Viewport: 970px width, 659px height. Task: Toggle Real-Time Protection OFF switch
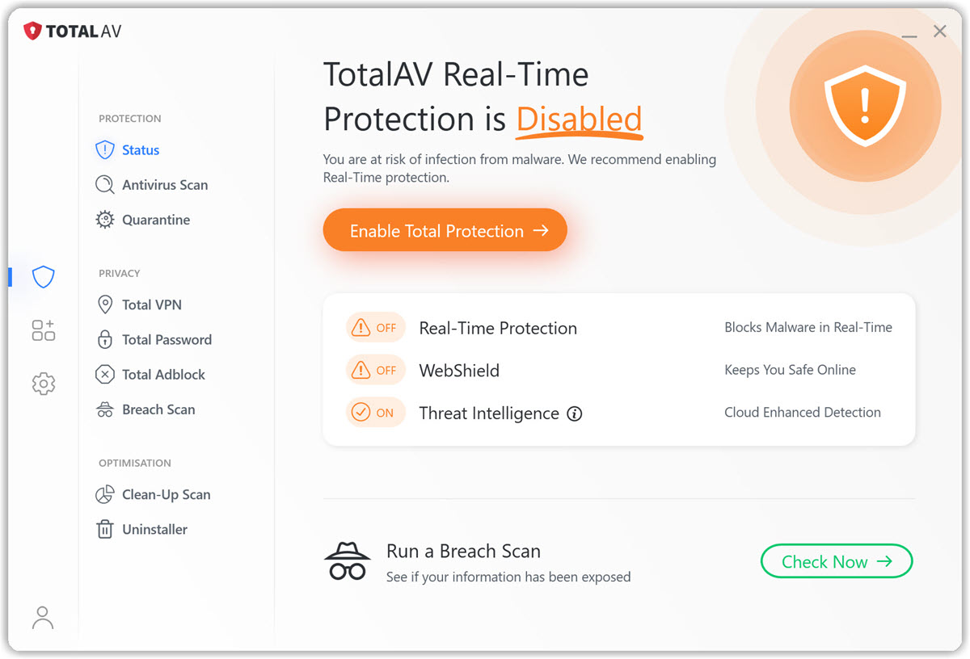[376, 328]
